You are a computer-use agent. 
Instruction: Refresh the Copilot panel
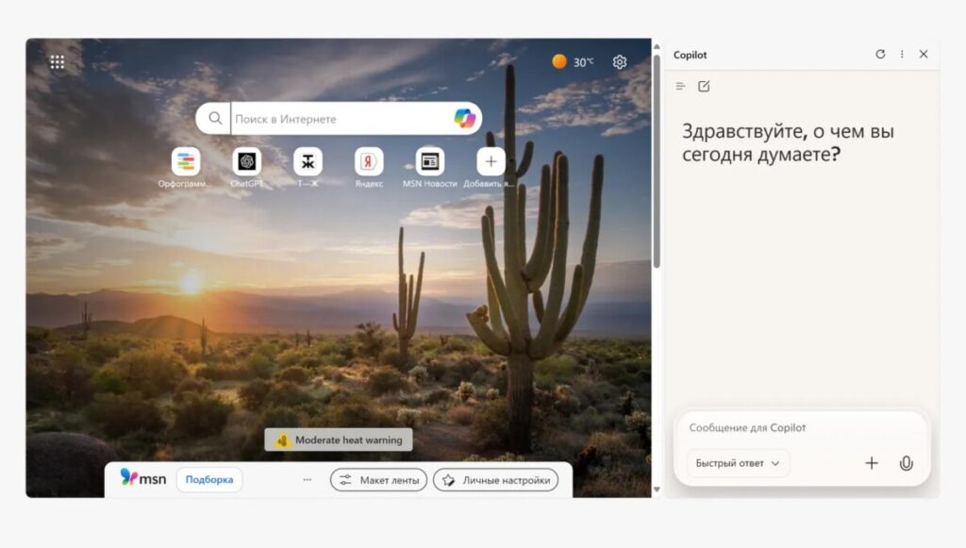[881, 55]
